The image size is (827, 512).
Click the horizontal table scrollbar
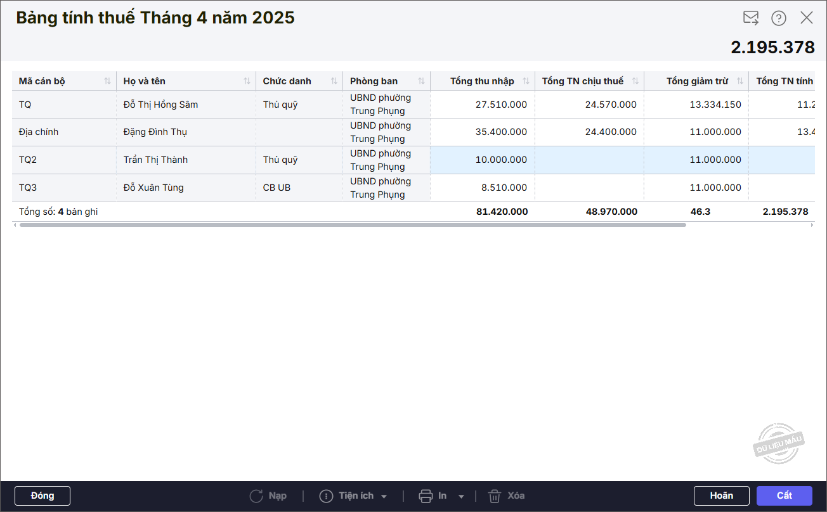353,225
